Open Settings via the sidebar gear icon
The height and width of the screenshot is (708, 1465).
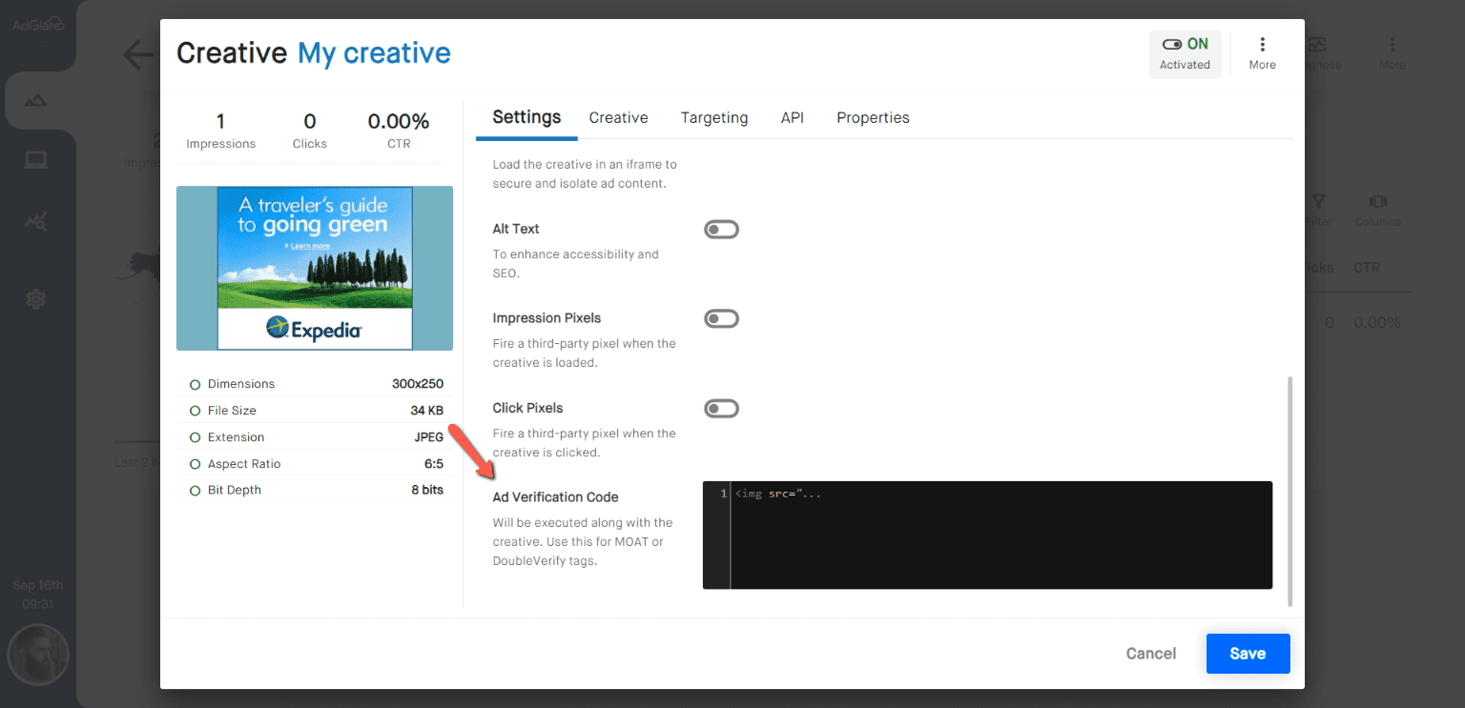coord(36,298)
